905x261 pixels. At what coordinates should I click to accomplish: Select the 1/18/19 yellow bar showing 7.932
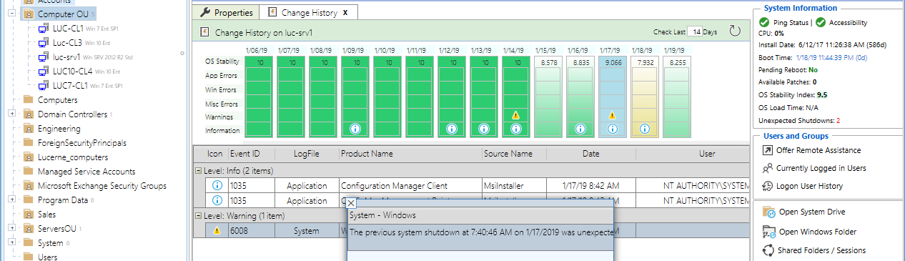click(x=644, y=98)
